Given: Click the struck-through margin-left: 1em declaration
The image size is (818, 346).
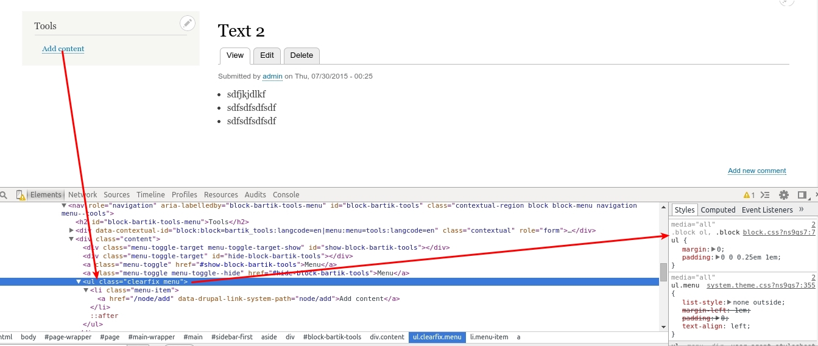Looking at the screenshot, I should coord(716,310).
